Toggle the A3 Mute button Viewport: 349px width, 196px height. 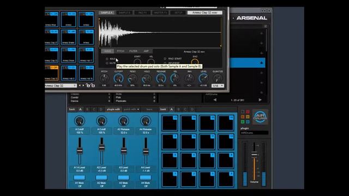point(124,177)
